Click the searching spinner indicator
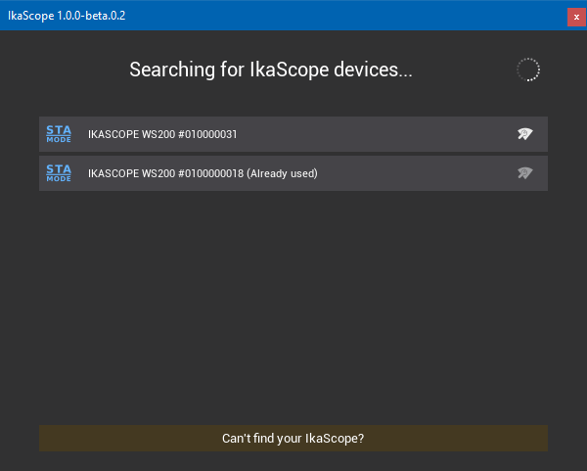The height and width of the screenshot is (471, 587). [528, 70]
